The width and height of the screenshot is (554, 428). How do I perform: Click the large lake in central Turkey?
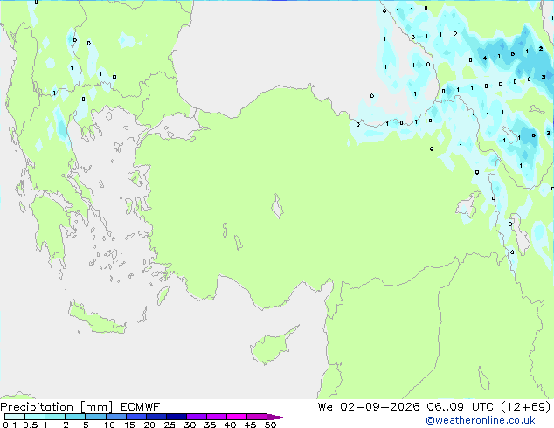click(277, 207)
